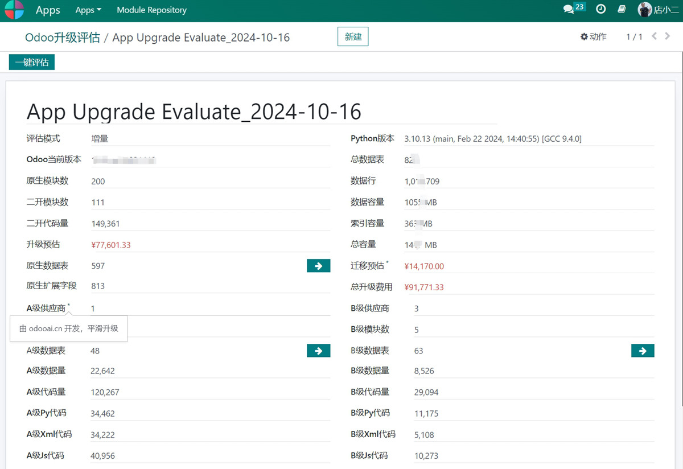Click the Python版本 value 3.10.13
The height and width of the screenshot is (469, 683).
pos(492,139)
